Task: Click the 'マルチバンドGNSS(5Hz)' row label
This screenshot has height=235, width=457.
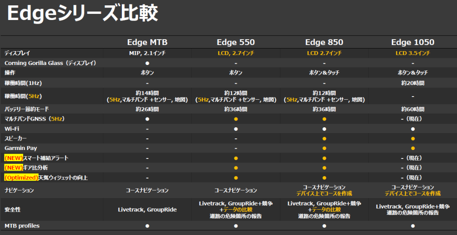Action: click(34, 119)
